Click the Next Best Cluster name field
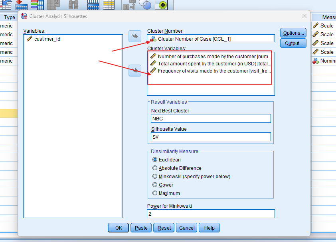 point(211,118)
